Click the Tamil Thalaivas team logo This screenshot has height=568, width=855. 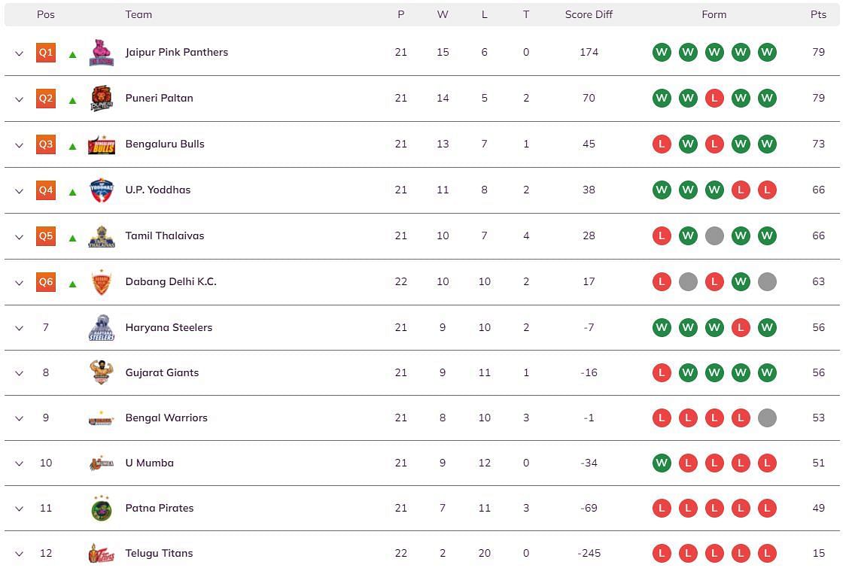102,236
